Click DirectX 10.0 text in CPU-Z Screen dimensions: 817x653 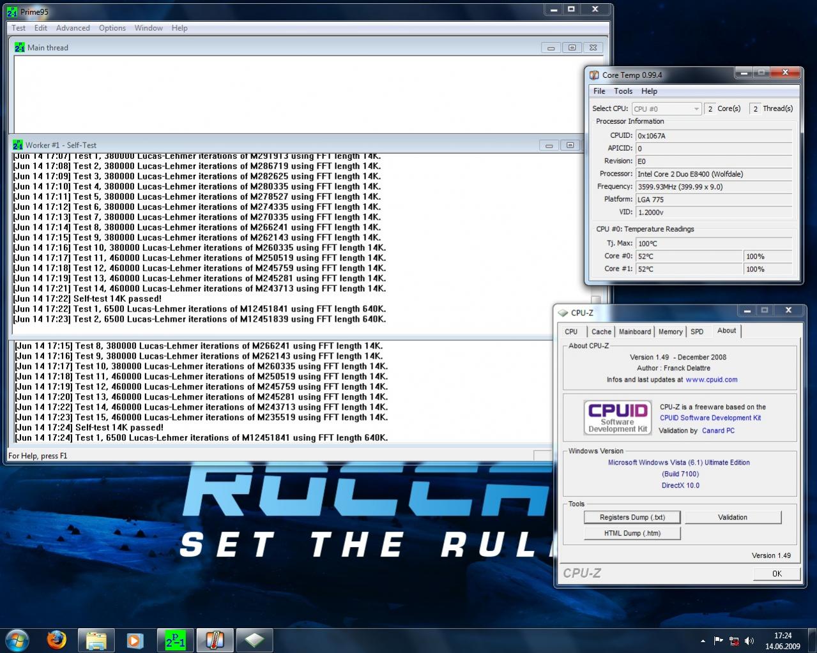pyautogui.click(x=680, y=485)
